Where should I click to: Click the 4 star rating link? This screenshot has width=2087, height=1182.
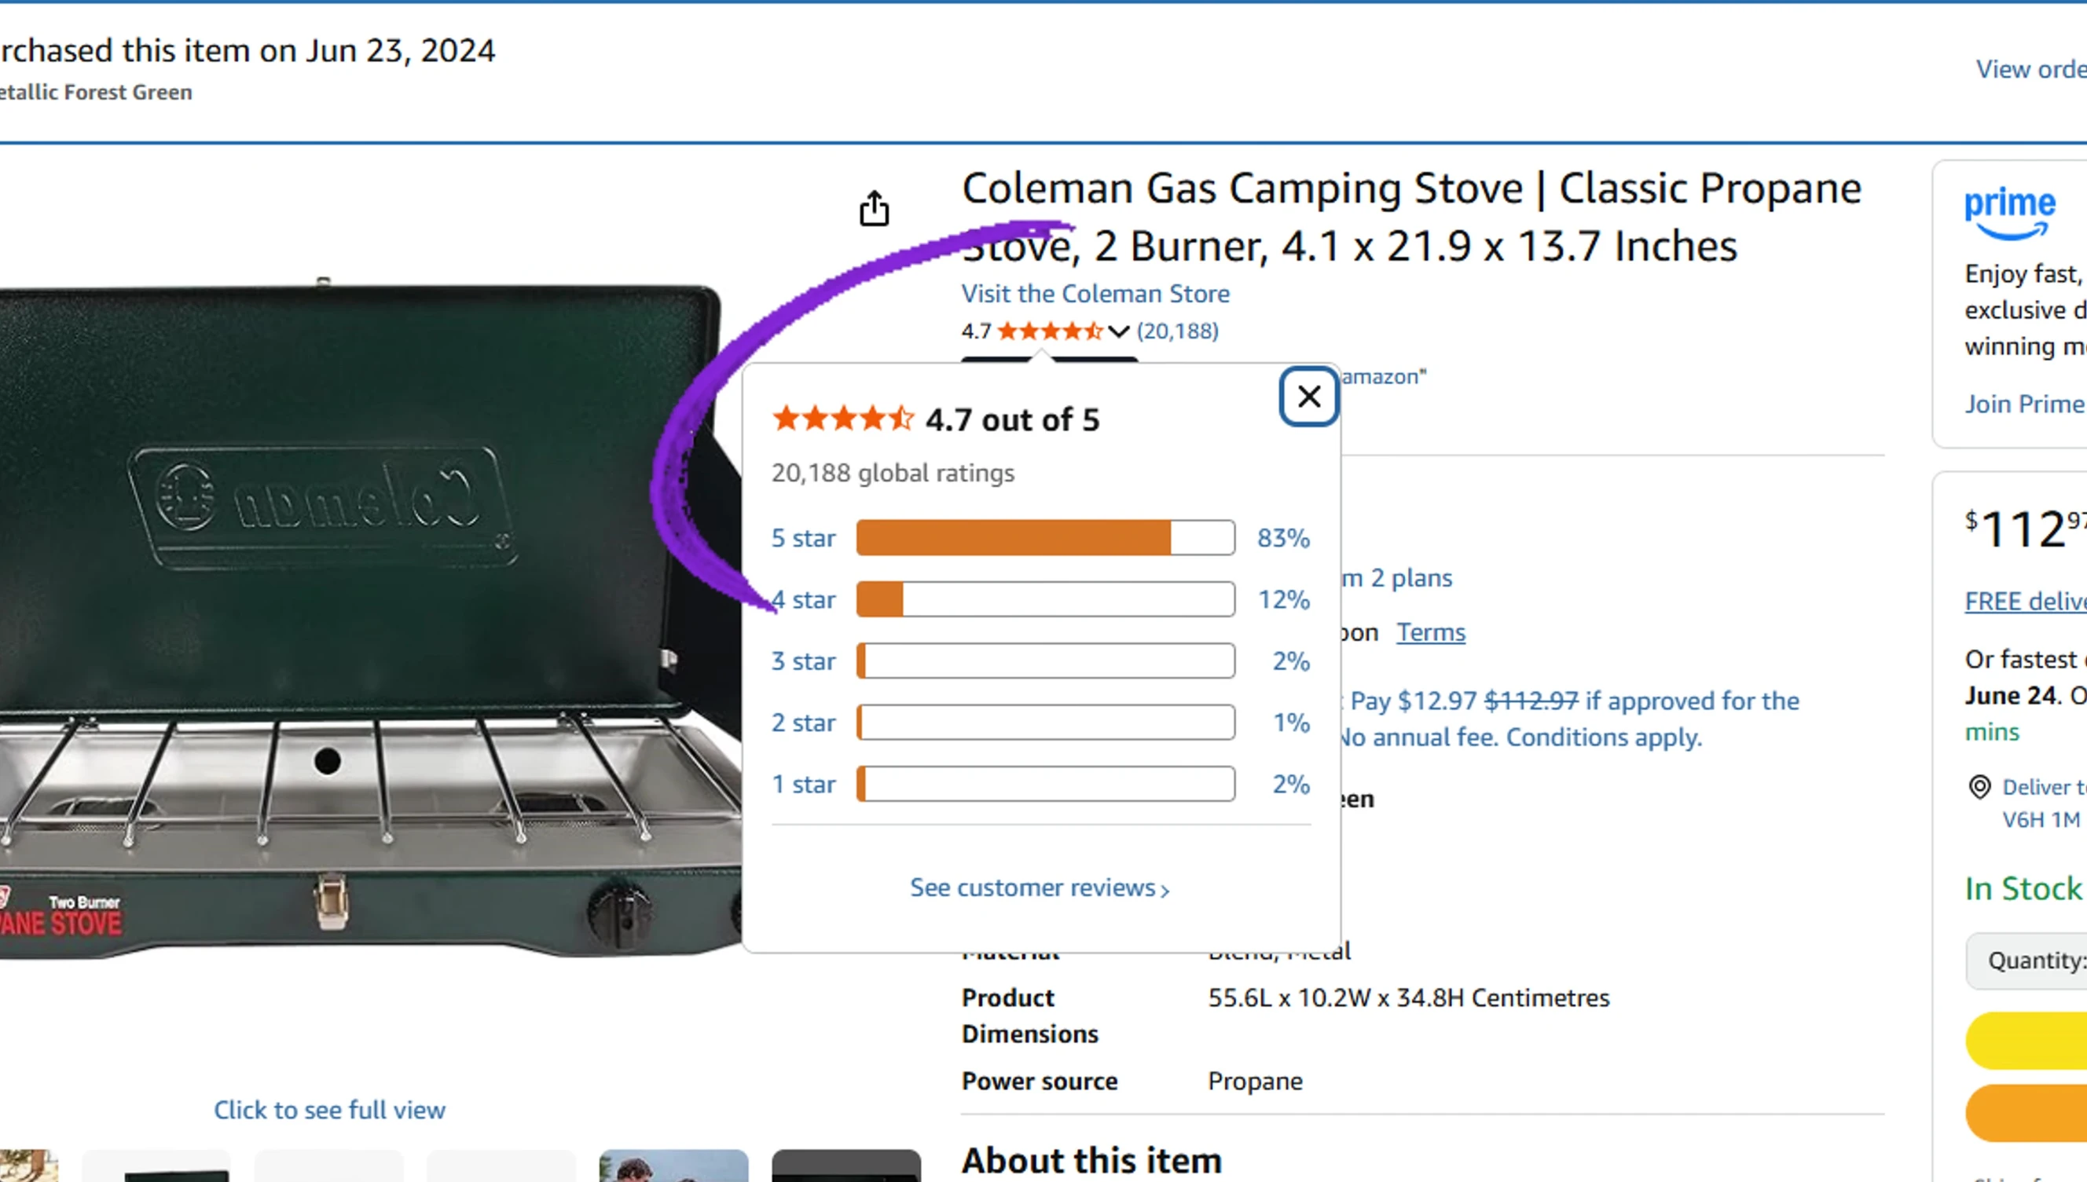803,600
